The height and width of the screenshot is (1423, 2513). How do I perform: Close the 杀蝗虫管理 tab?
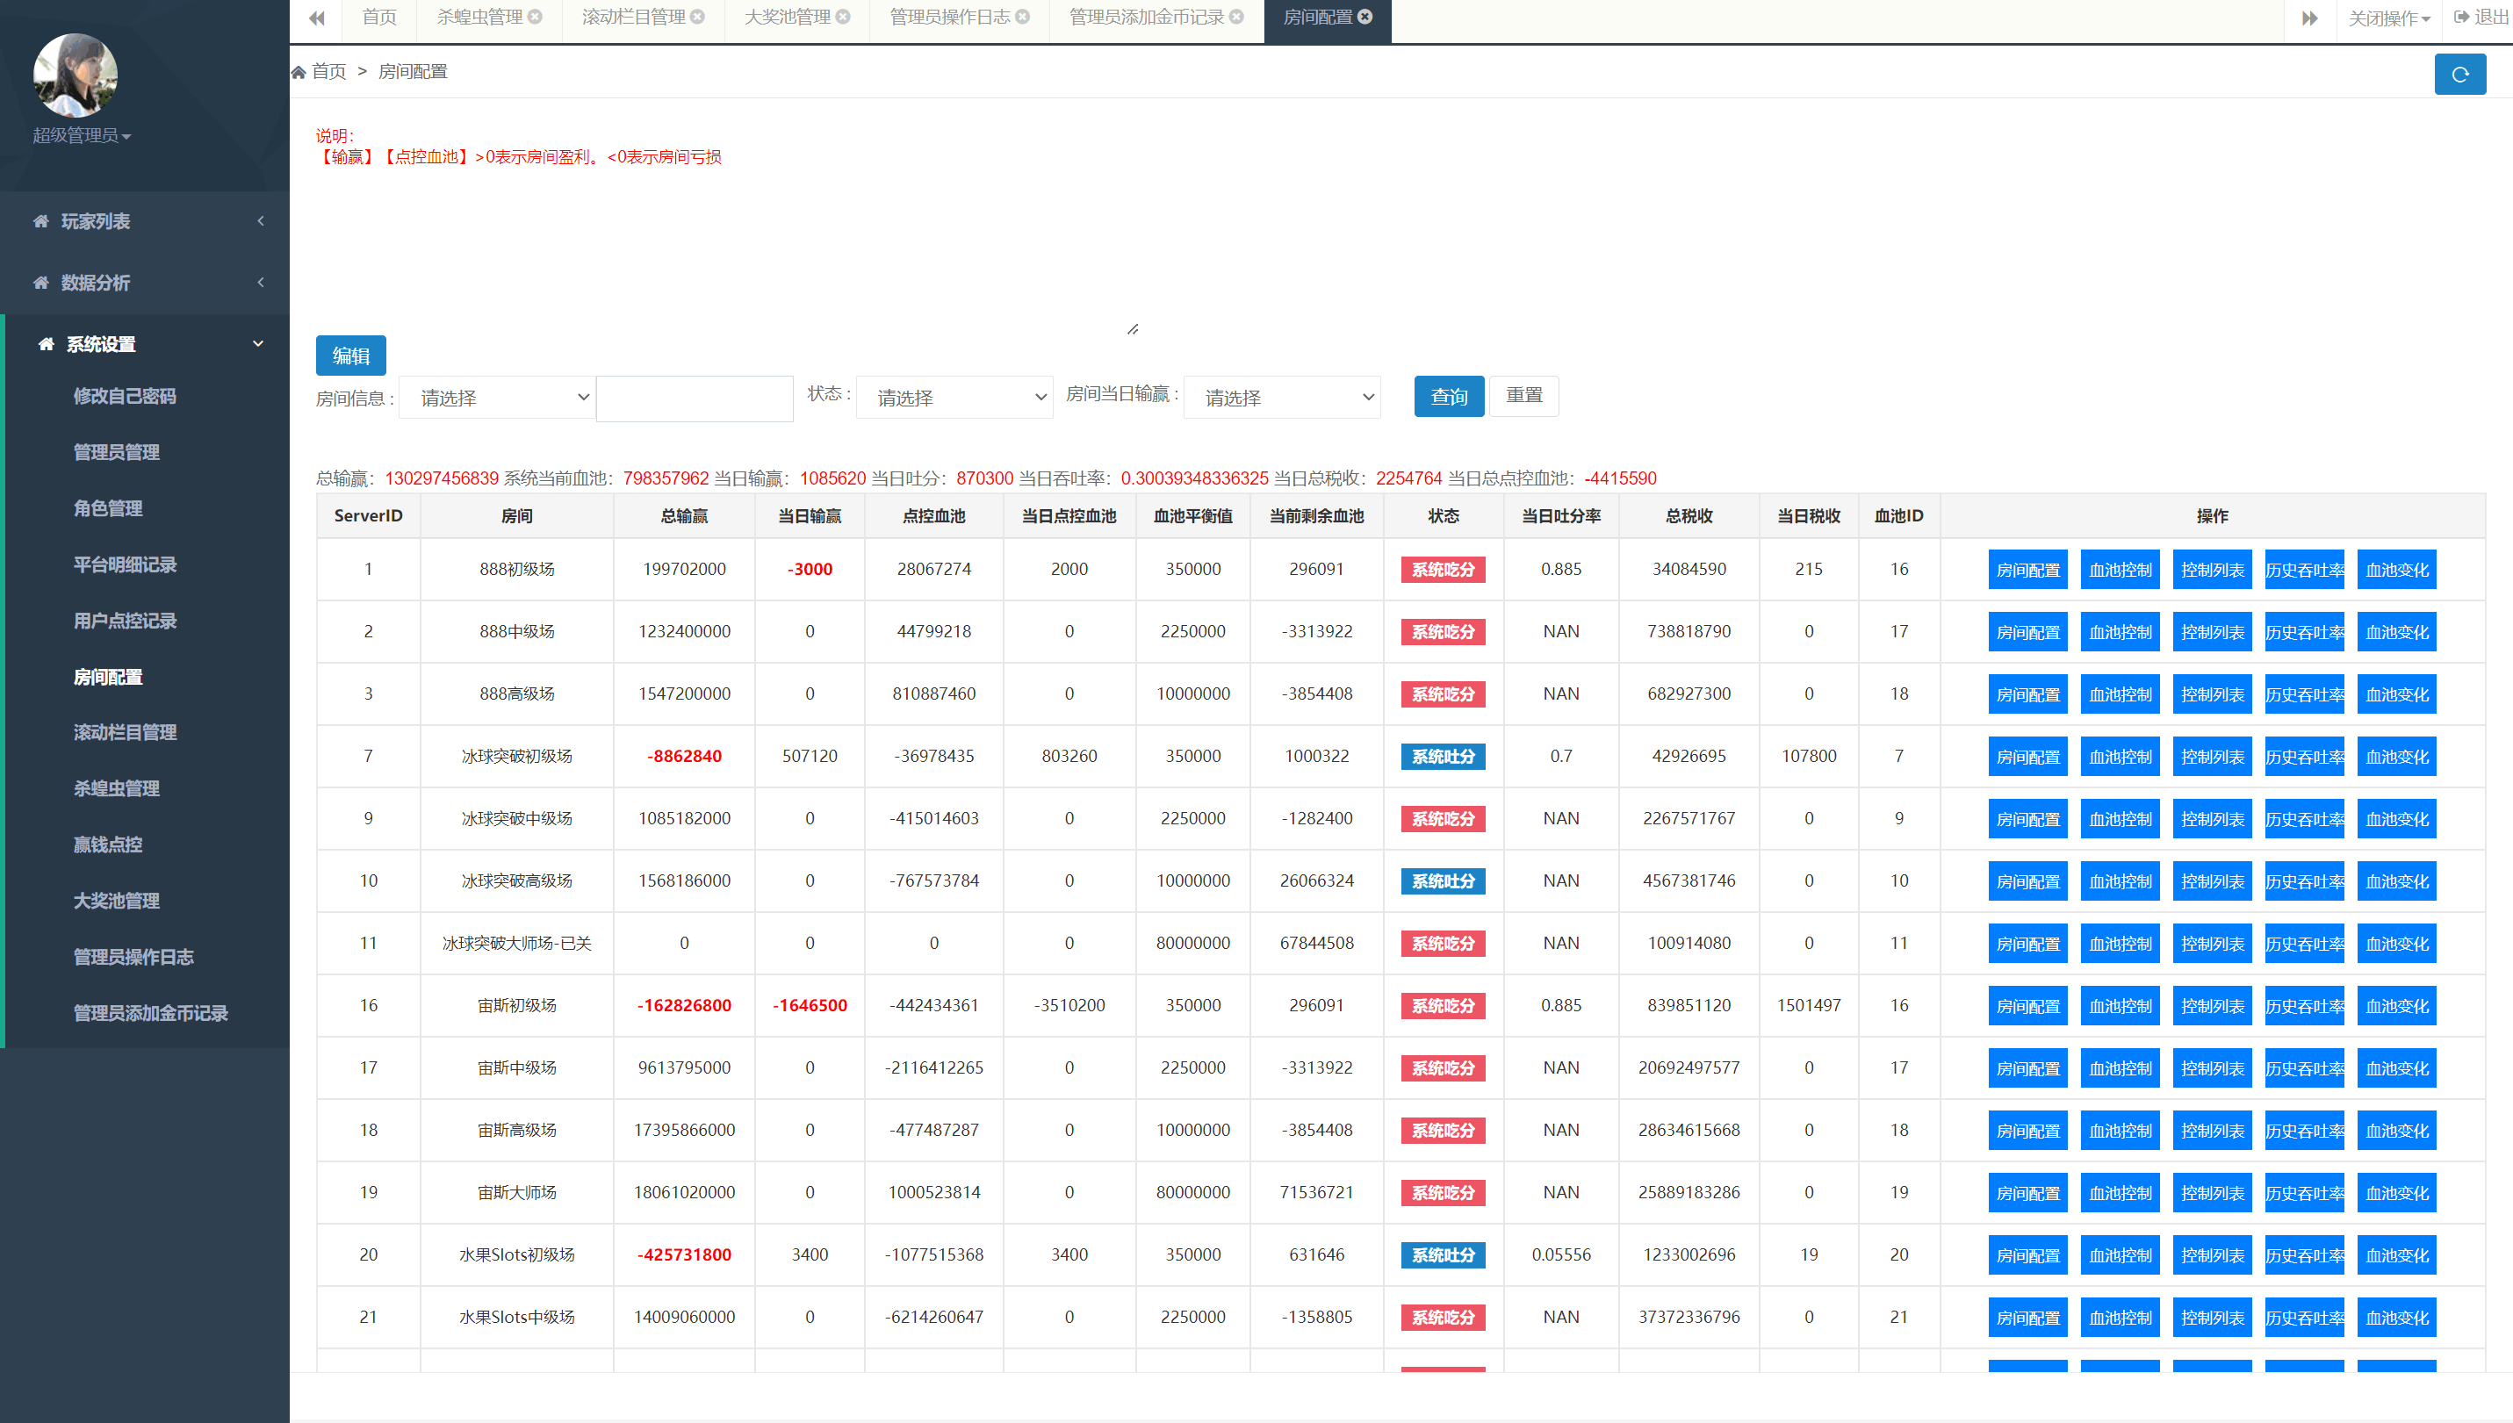535,17
